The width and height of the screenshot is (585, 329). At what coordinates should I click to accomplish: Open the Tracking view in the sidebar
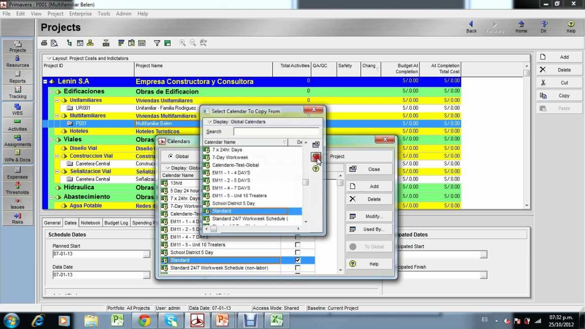point(17,92)
